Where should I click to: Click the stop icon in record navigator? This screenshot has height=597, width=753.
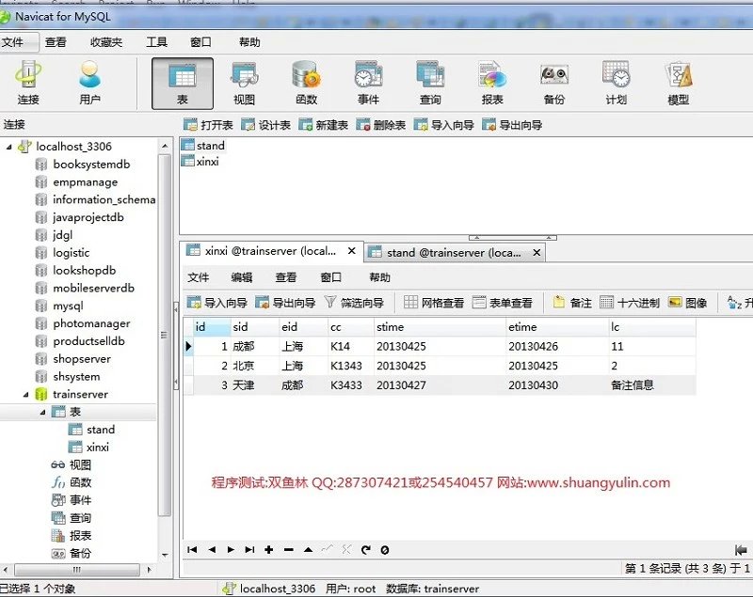pos(385,550)
